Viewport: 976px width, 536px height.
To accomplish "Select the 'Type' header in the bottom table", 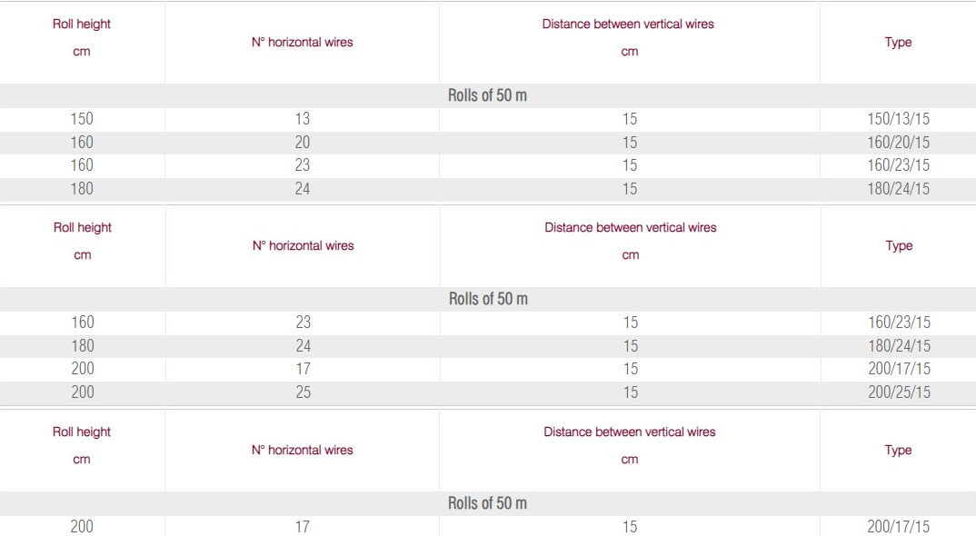I will pos(898,451).
